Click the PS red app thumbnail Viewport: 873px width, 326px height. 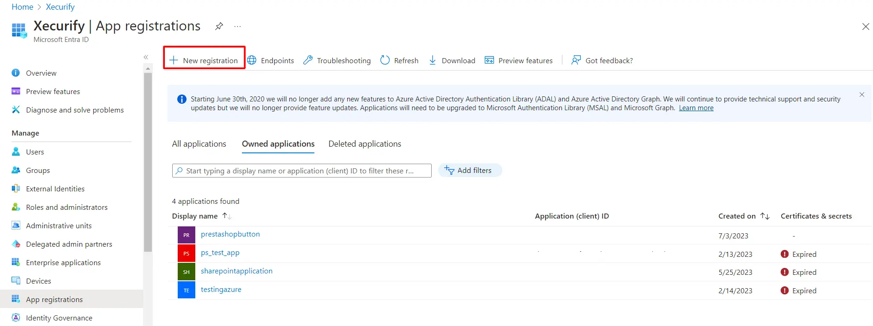point(187,254)
